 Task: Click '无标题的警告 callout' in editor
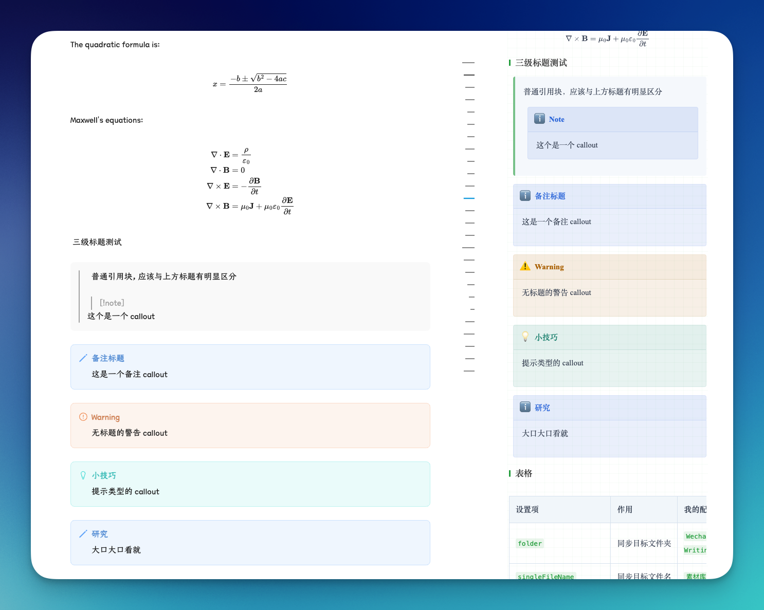[130, 433]
